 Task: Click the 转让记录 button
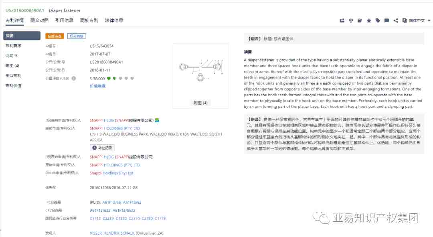point(102,148)
